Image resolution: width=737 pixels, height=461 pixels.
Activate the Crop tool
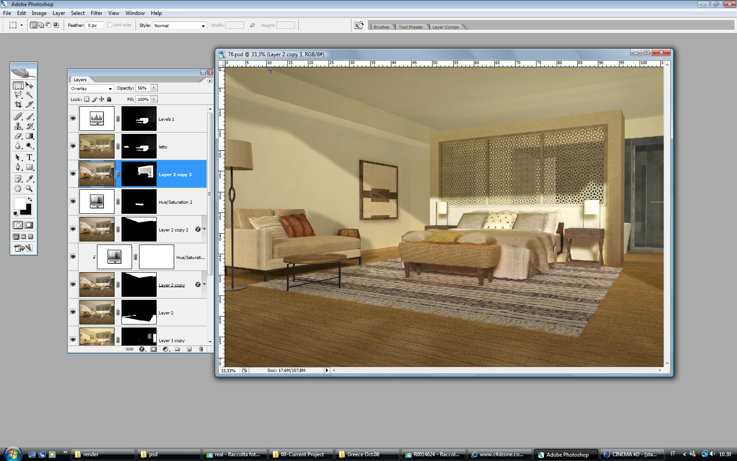[x=18, y=104]
